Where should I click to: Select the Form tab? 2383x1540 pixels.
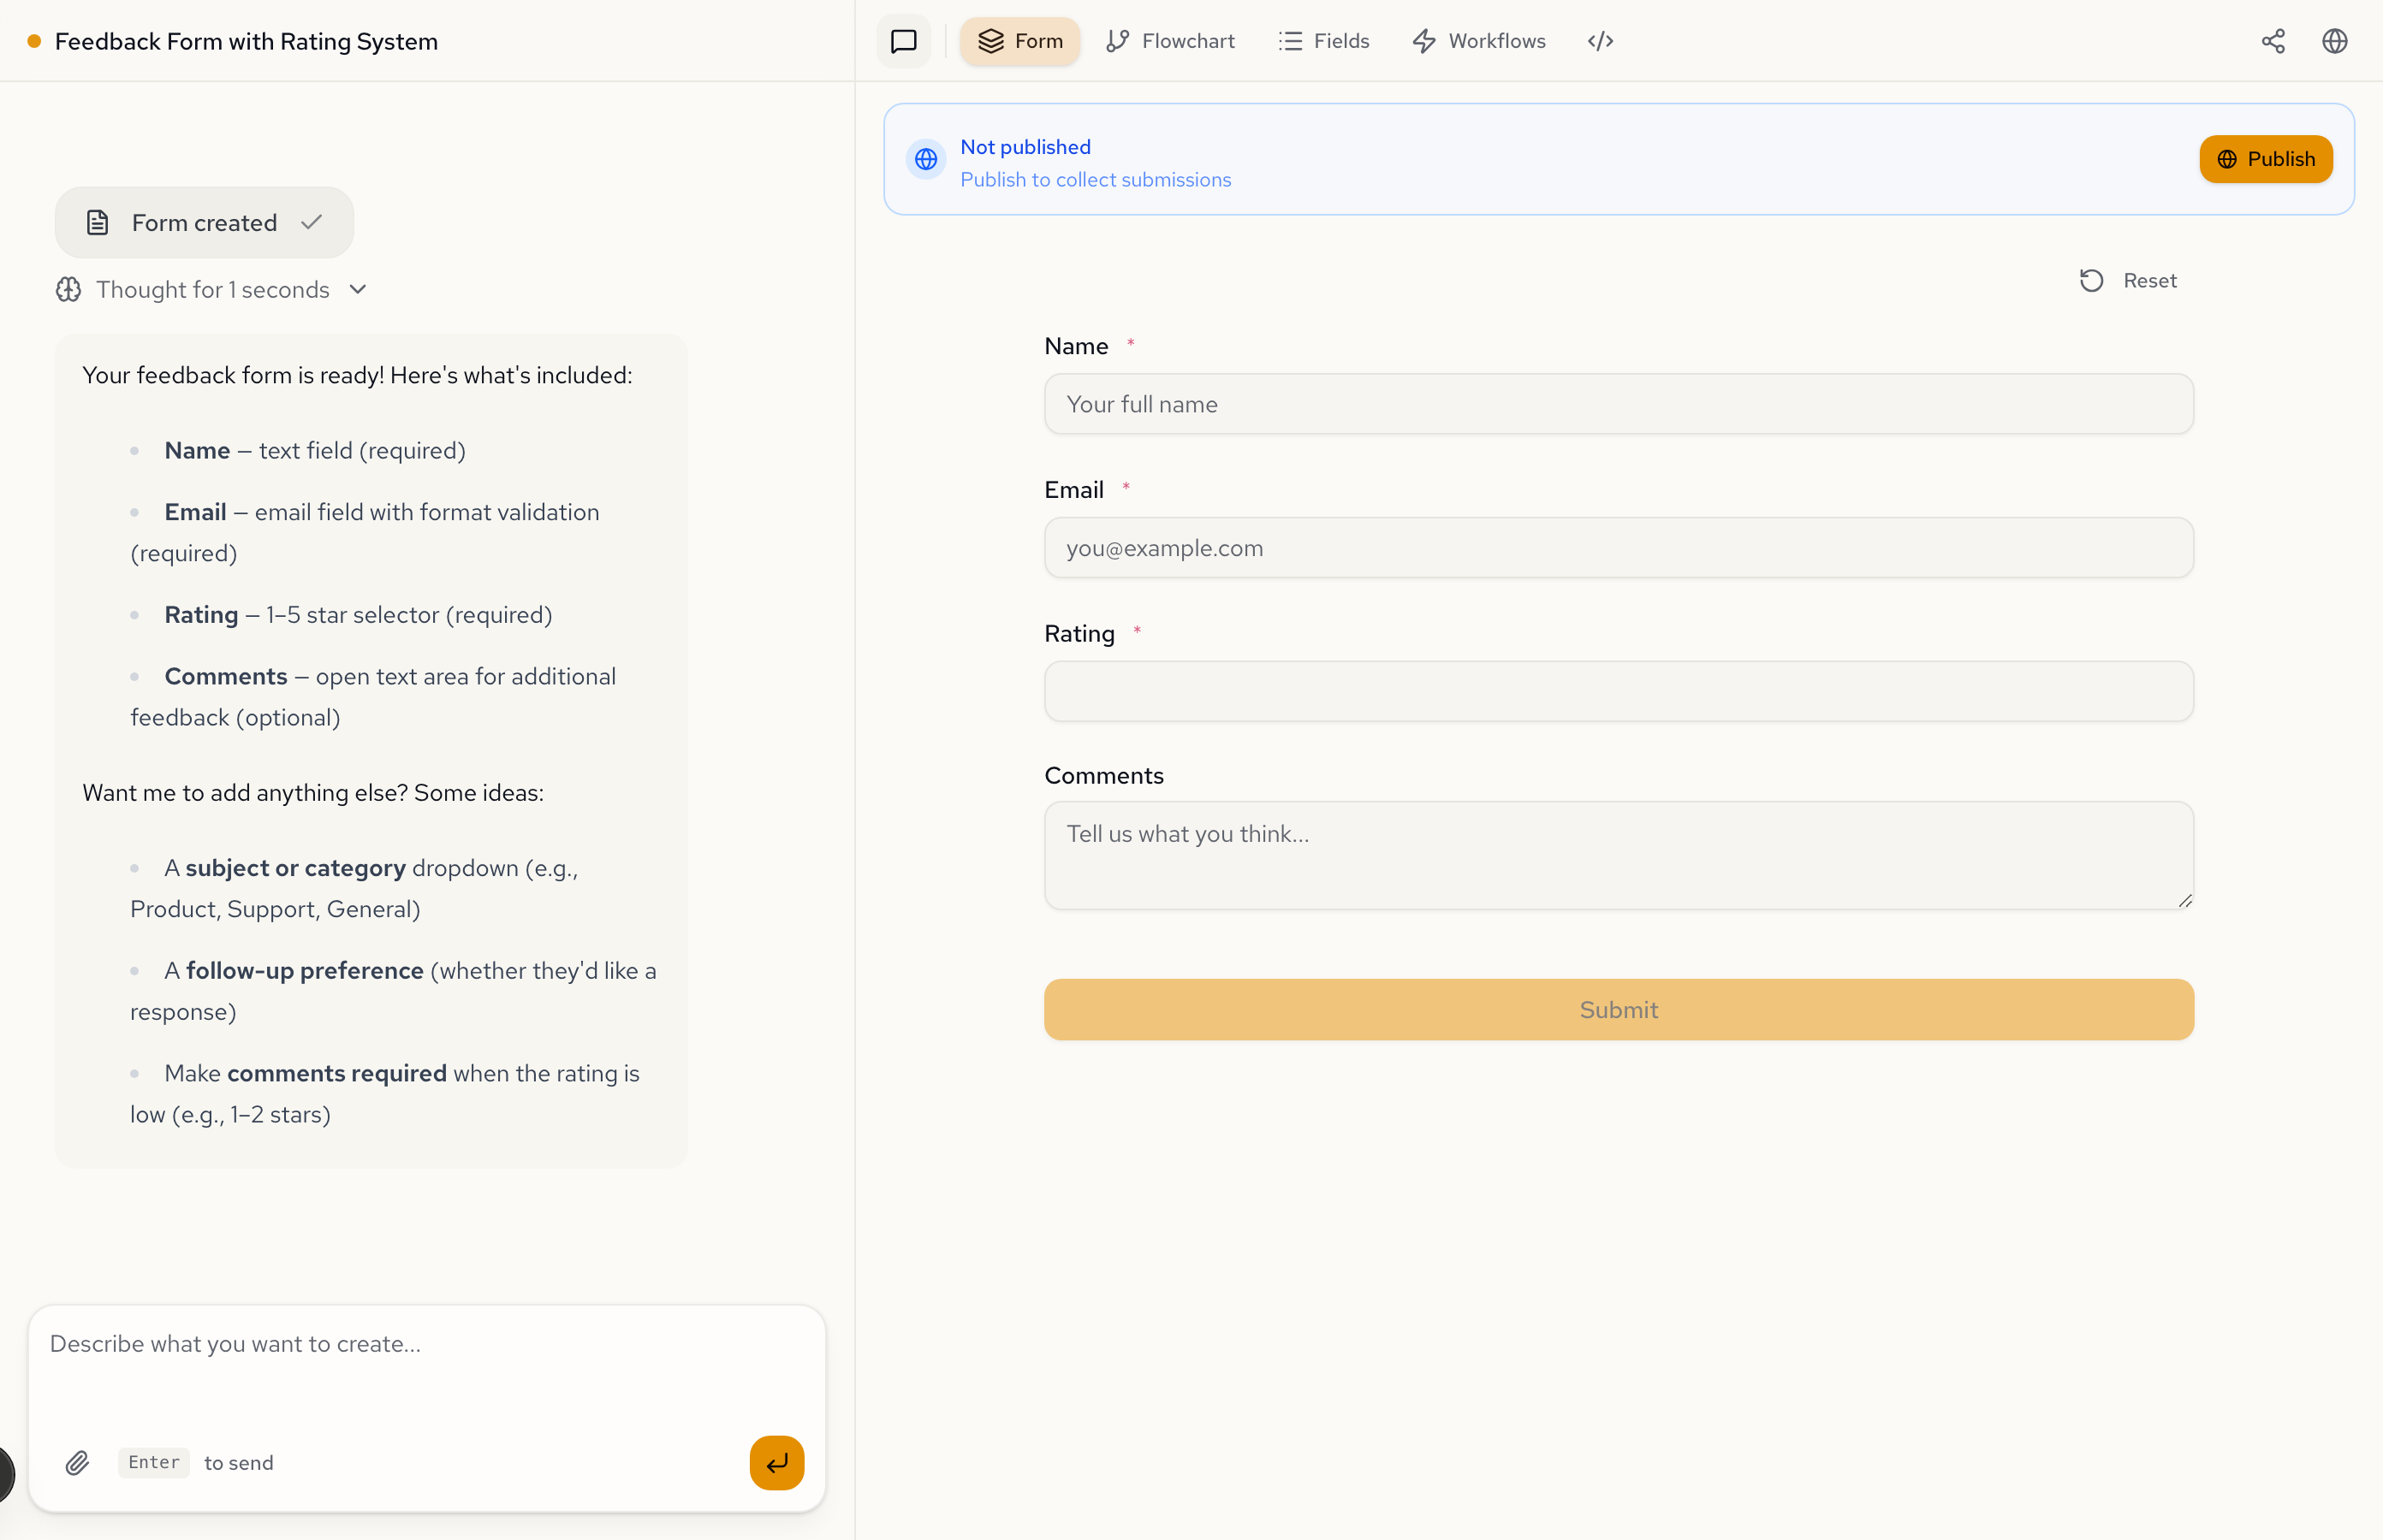click(1019, 41)
